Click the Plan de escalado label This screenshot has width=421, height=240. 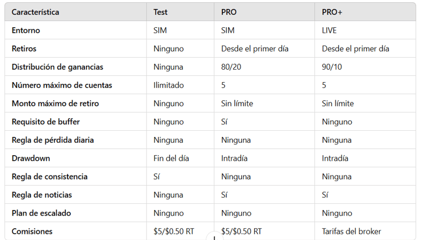tap(41, 213)
